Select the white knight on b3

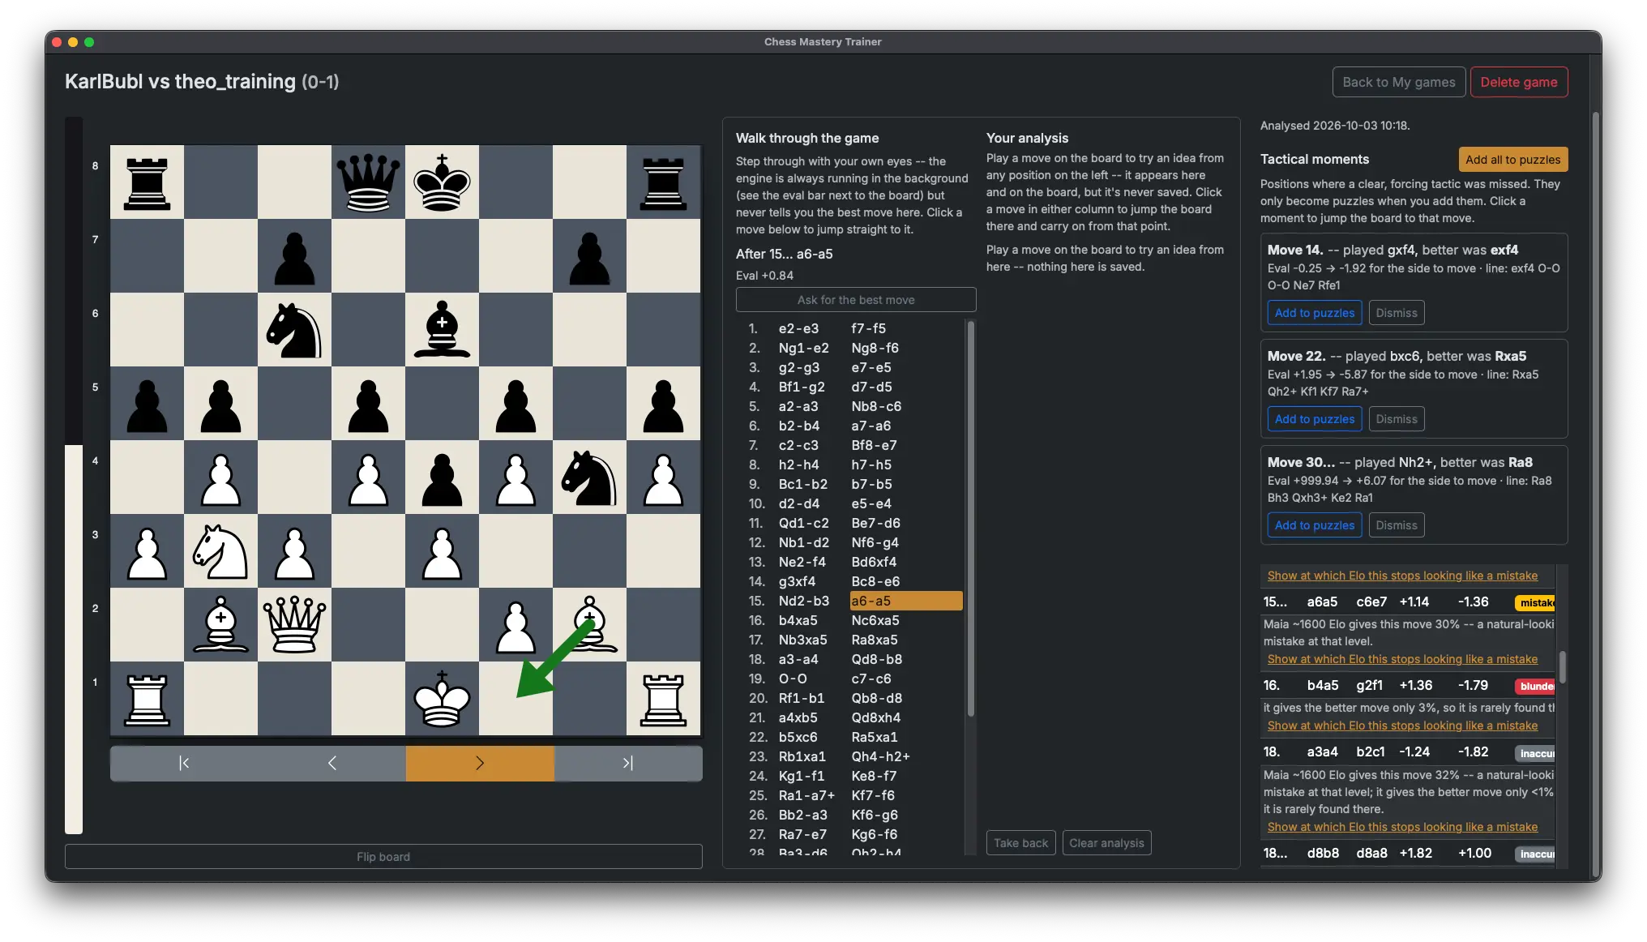(x=220, y=551)
